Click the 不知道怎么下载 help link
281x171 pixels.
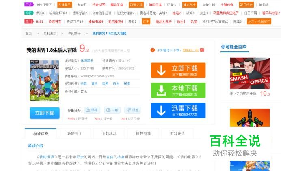point(169,50)
